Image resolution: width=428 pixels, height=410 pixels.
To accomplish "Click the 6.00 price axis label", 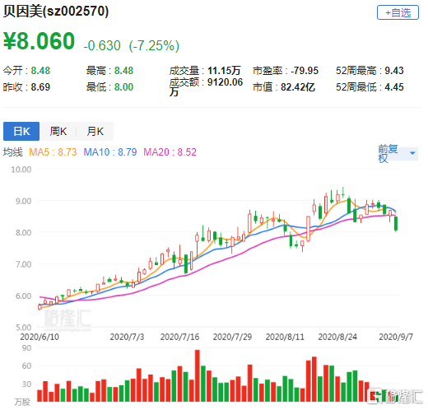I will [x=23, y=296].
